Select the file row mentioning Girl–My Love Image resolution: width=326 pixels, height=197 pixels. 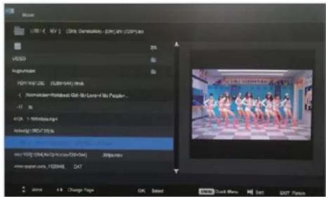click(x=89, y=95)
